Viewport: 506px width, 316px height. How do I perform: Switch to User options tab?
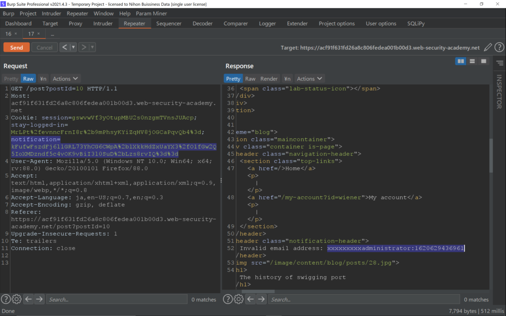pos(381,24)
